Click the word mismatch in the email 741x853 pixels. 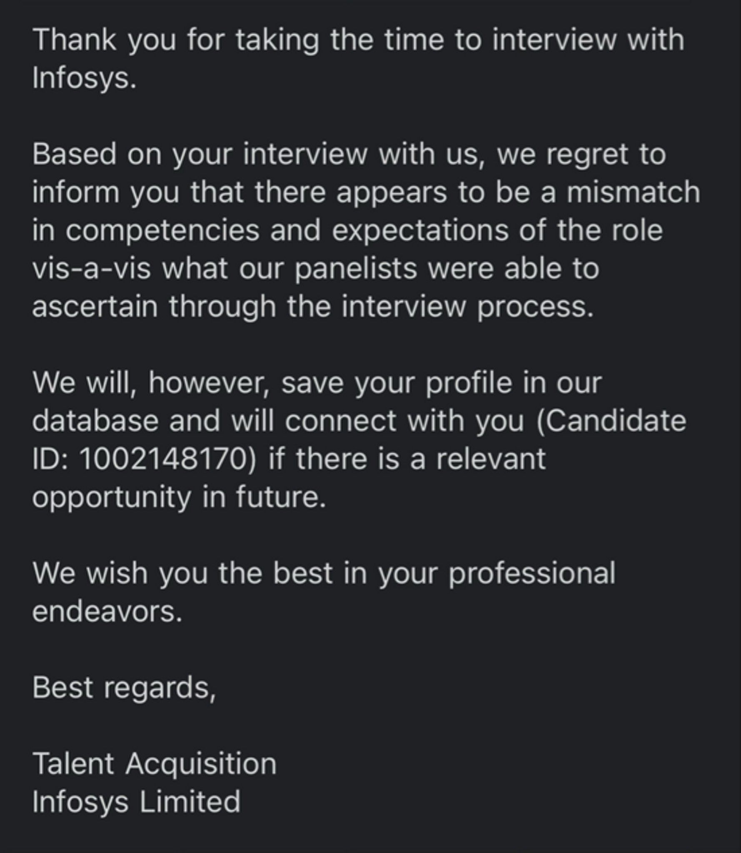coord(633,192)
